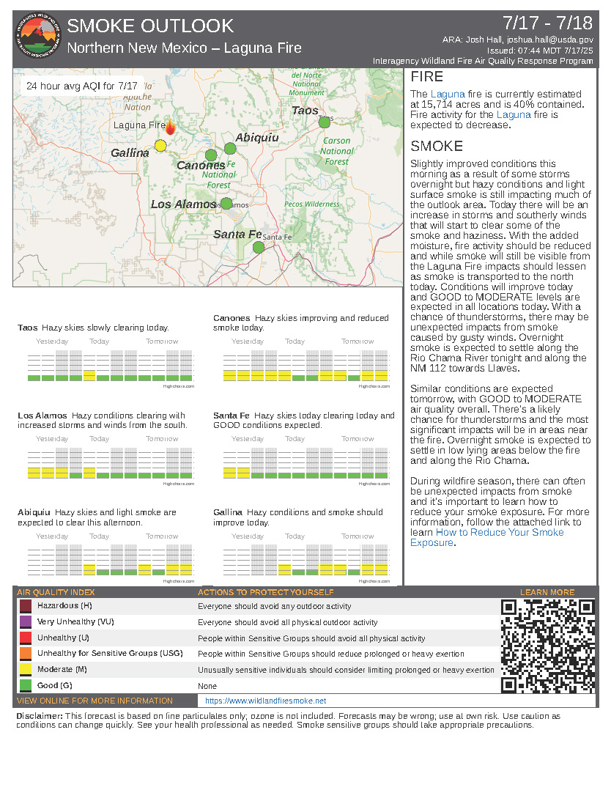The image size is (611, 790).
Task: Click 'AIR QUALITY INDEX' table header
Action: pyautogui.click(x=56, y=592)
